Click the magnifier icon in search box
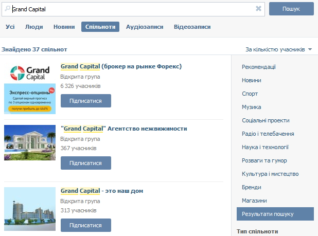Viewport: 318px width, 236px height. tap(8, 9)
